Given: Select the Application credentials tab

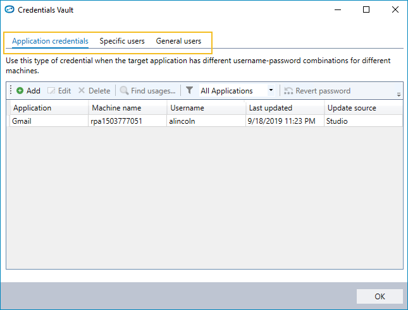Looking at the screenshot, I should [50, 41].
